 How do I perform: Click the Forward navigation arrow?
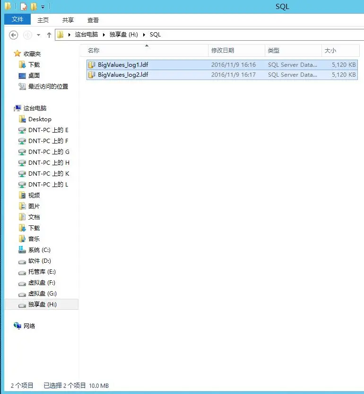coord(27,35)
